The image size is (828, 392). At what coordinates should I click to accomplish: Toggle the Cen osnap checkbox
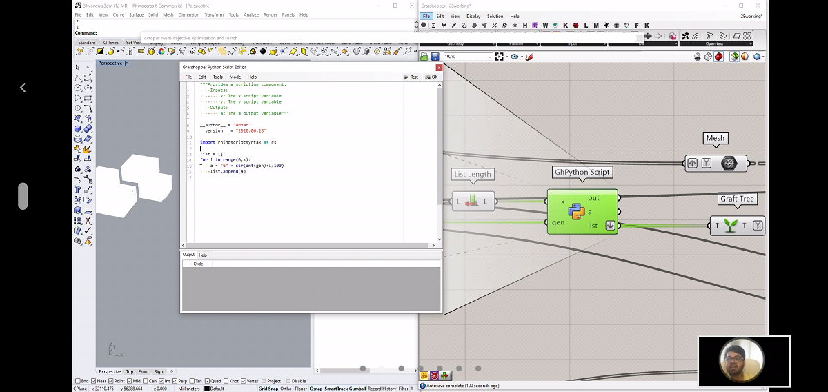pos(146,381)
